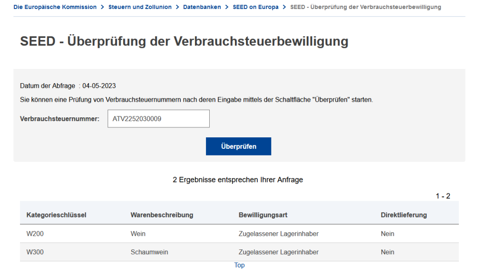Select the Kategorieschlüssel column header
Image resolution: width=487 pixels, height=278 pixels.
[x=56, y=215]
